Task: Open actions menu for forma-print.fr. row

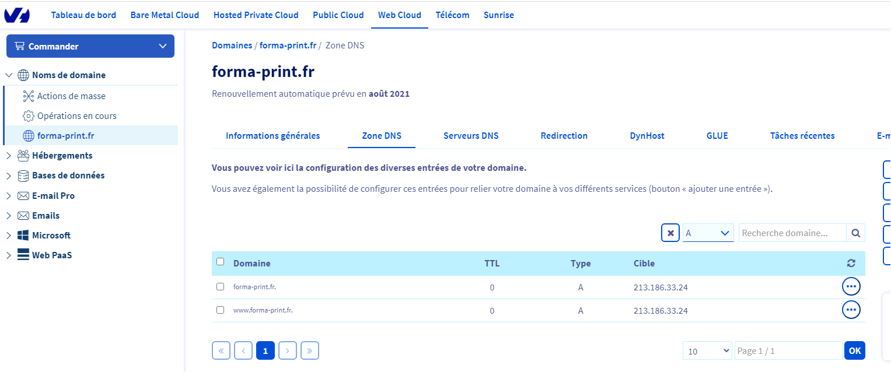Action: (x=851, y=287)
